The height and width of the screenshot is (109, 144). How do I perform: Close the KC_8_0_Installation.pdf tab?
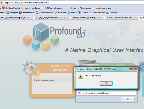tap(29, 18)
